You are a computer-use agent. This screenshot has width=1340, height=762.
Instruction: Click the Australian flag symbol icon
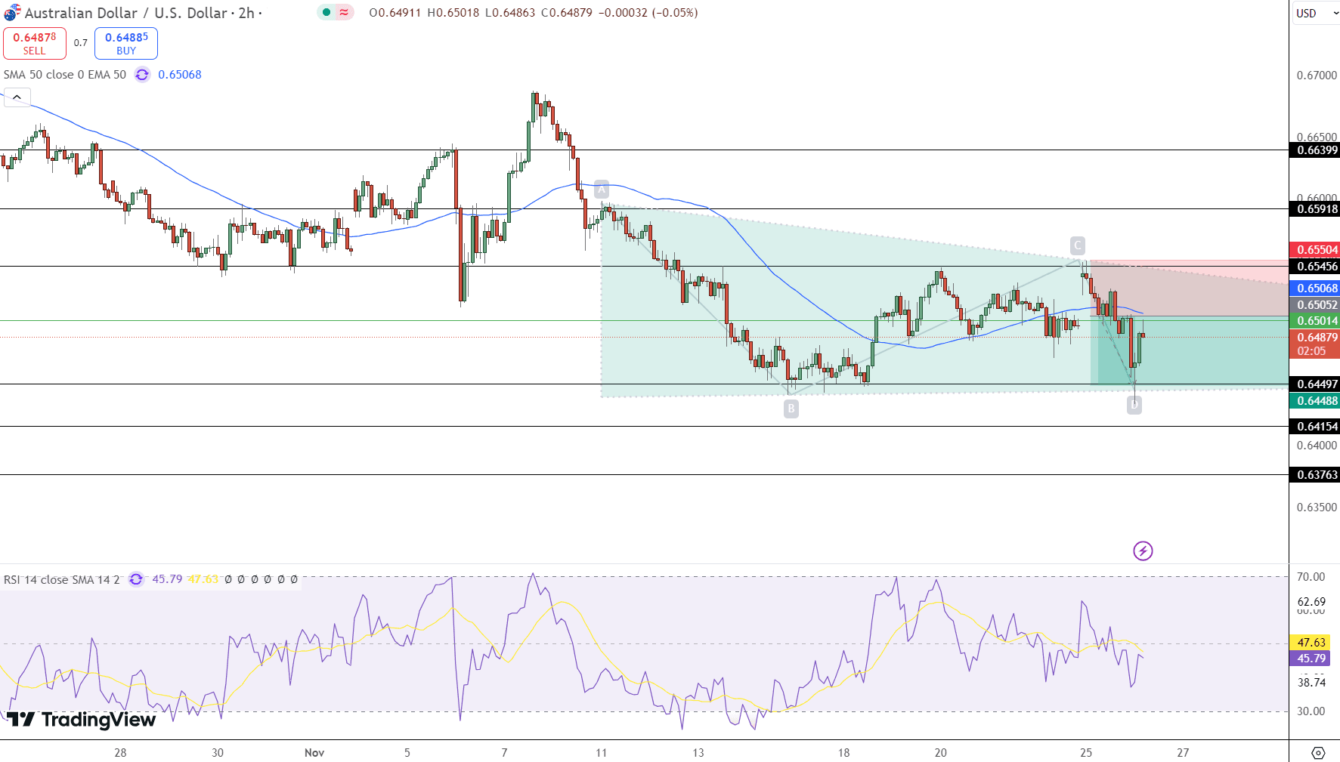click(12, 13)
